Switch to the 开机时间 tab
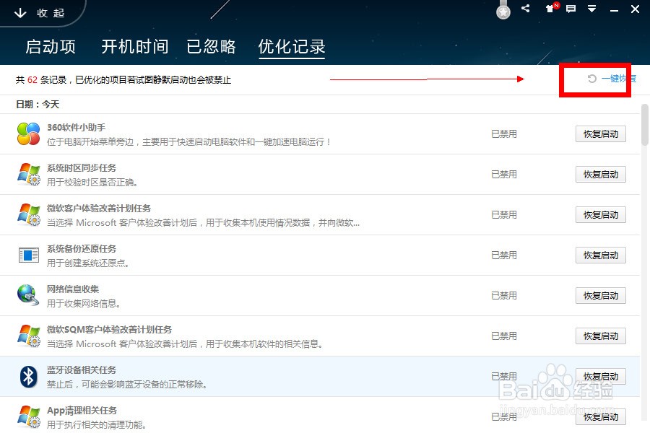650x433 pixels. pos(134,47)
